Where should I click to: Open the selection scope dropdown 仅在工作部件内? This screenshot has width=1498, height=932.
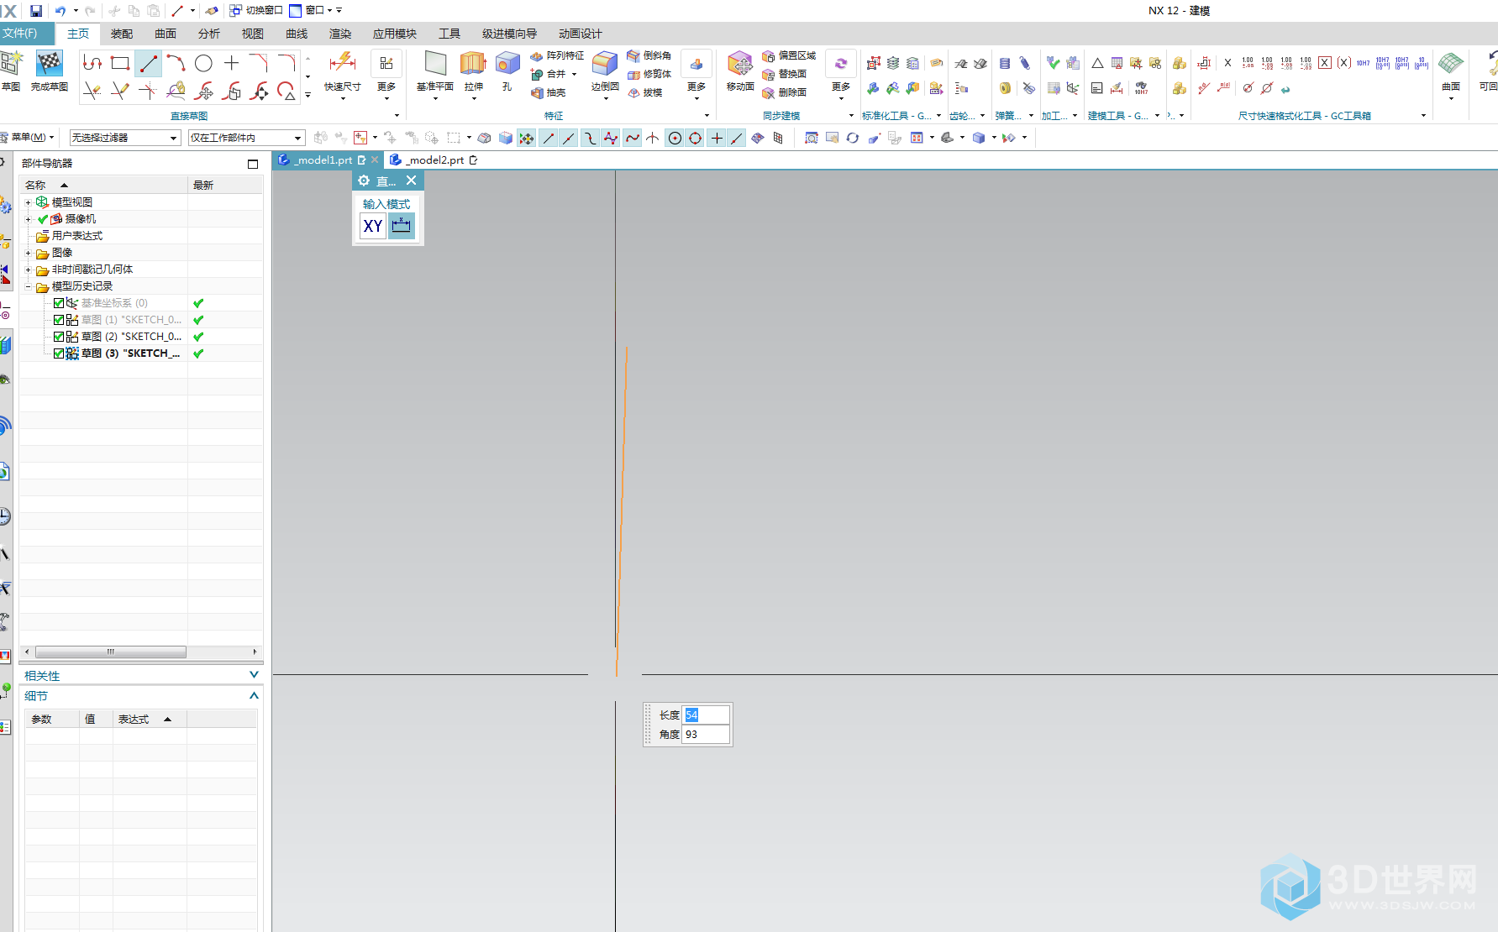[246, 138]
